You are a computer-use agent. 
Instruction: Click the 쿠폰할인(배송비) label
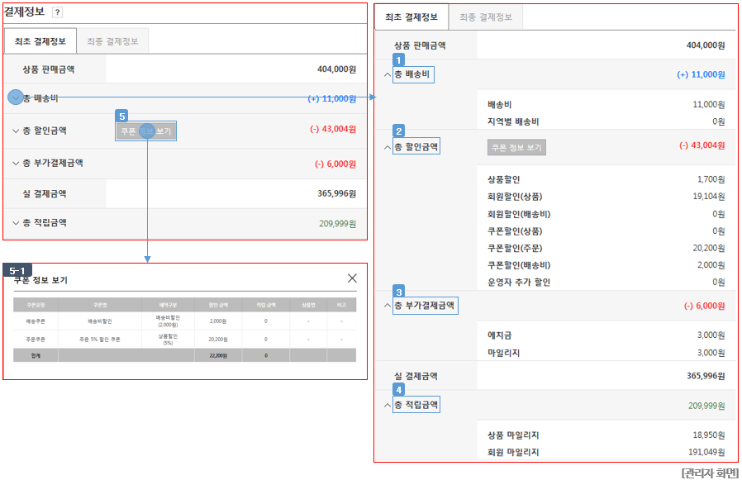tap(519, 265)
